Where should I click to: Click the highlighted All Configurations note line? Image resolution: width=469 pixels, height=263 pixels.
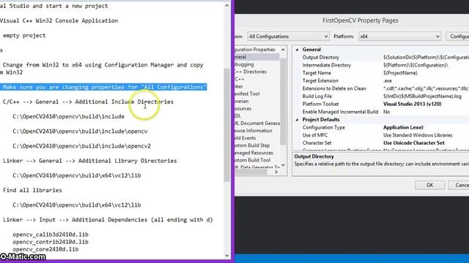103,87
